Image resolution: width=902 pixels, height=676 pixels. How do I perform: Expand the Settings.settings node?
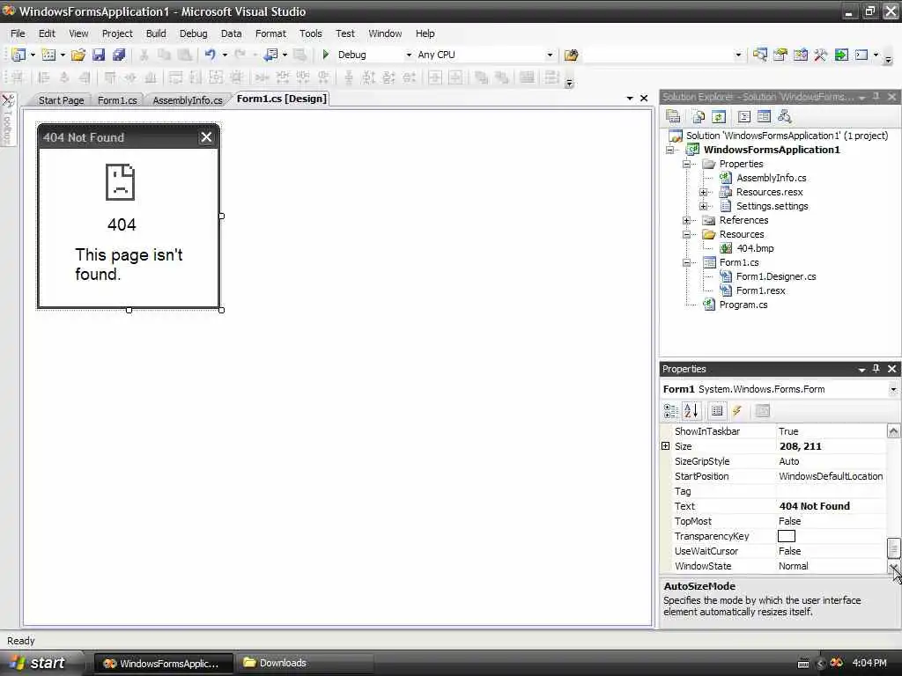point(703,206)
